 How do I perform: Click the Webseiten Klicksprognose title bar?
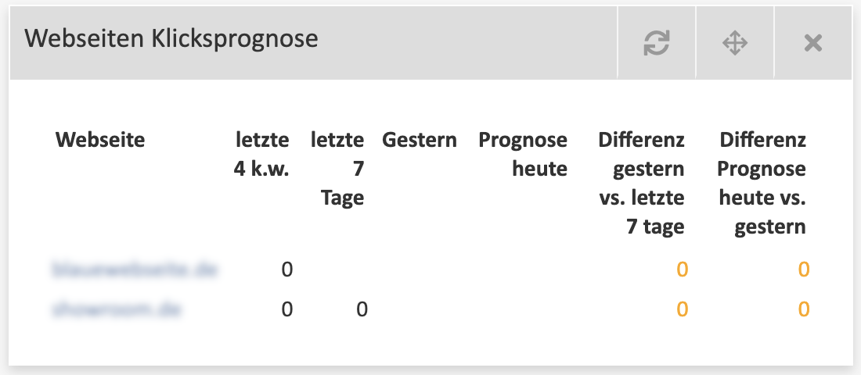tap(314, 43)
